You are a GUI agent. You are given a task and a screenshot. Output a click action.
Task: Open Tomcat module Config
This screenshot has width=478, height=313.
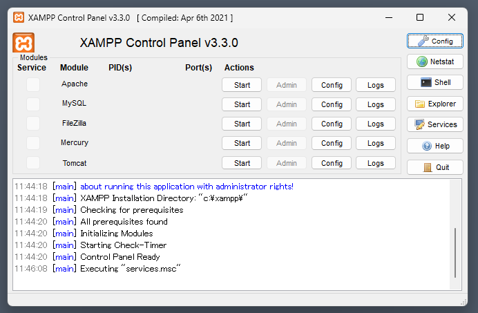(332, 163)
